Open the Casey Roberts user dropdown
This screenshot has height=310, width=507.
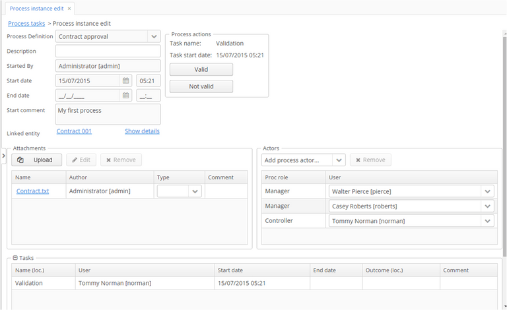coord(487,206)
